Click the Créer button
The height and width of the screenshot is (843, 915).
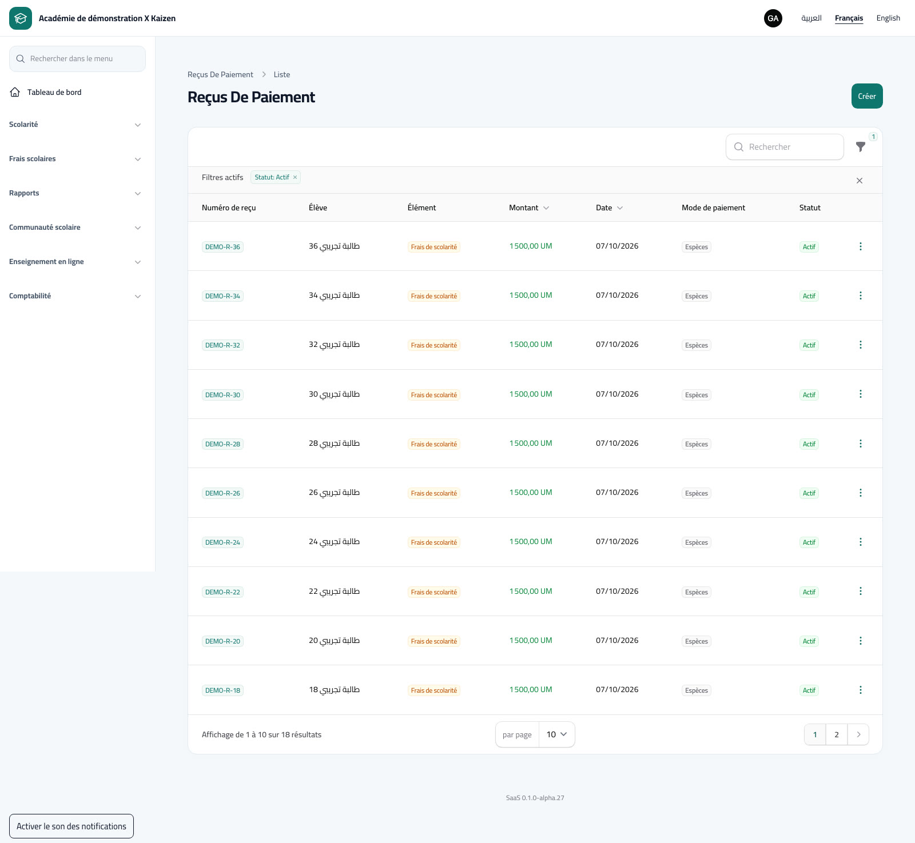click(x=867, y=96)
